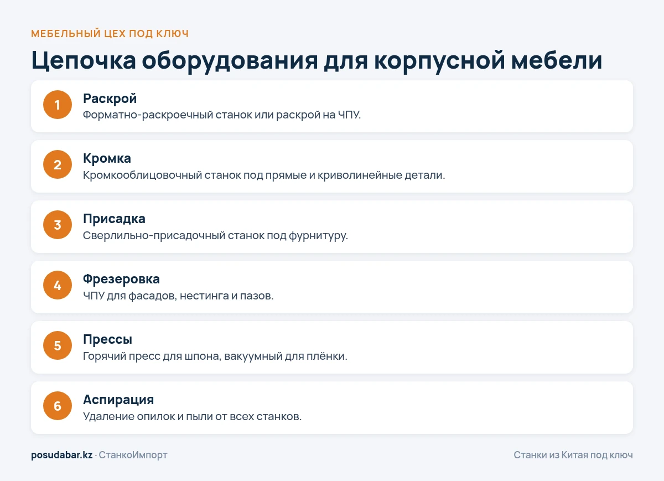The image size is (664, 481).
Task: Click the footer text "Станки из Китая под ключ"
Action: (x=573, y=455)
